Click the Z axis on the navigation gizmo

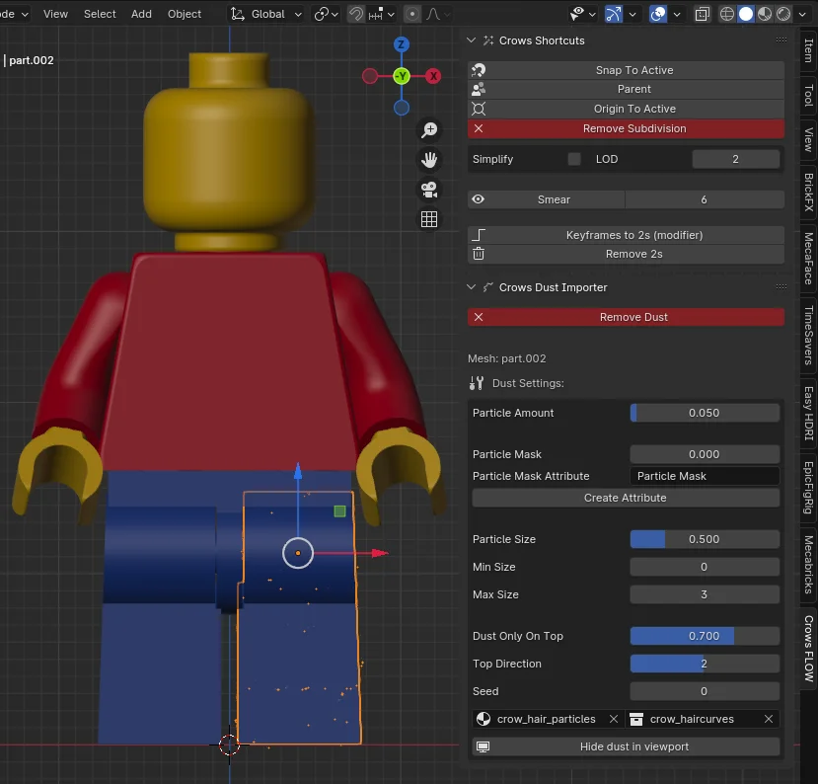402,45
